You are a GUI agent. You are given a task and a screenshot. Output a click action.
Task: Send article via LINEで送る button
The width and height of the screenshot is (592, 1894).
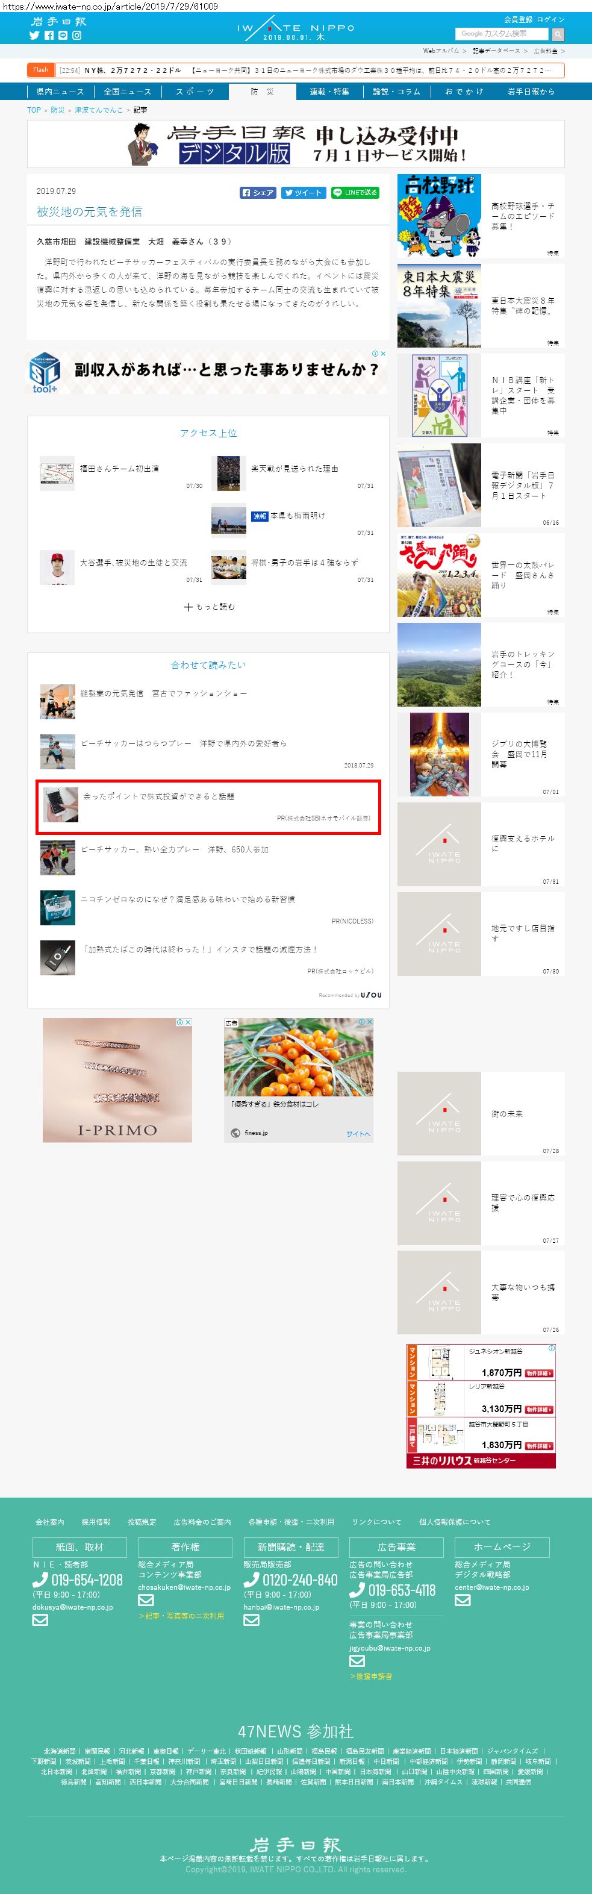pyautogui.click(x=355, y=193)
